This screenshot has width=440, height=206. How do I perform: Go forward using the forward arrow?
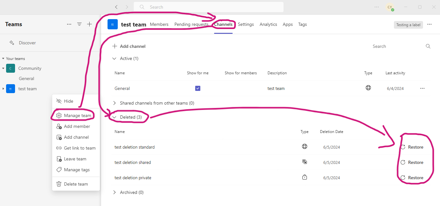coord(127,7)
